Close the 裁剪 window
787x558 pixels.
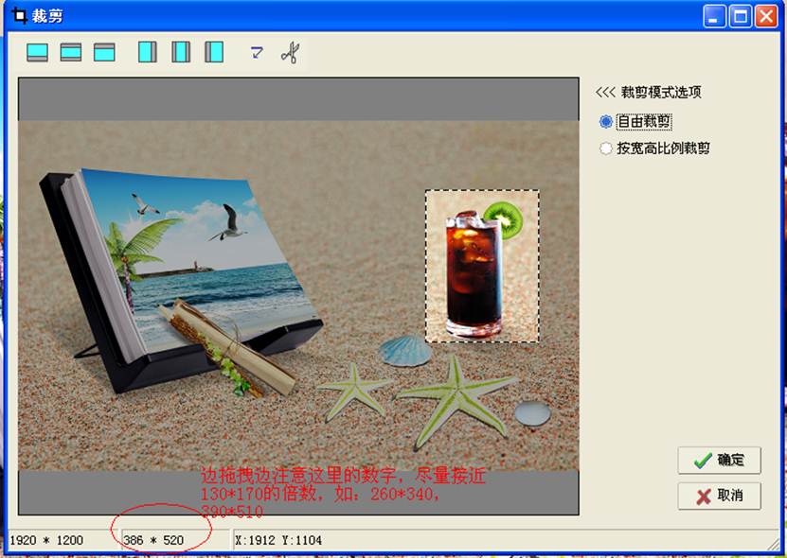point(765,16)
